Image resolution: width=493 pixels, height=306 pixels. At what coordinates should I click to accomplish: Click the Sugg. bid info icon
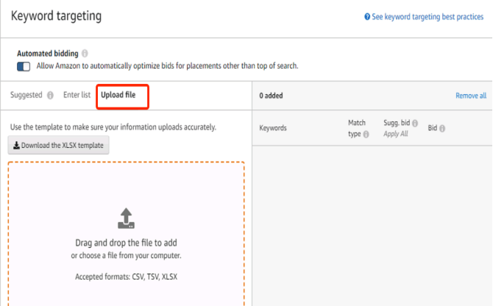(x=415, y=124)
